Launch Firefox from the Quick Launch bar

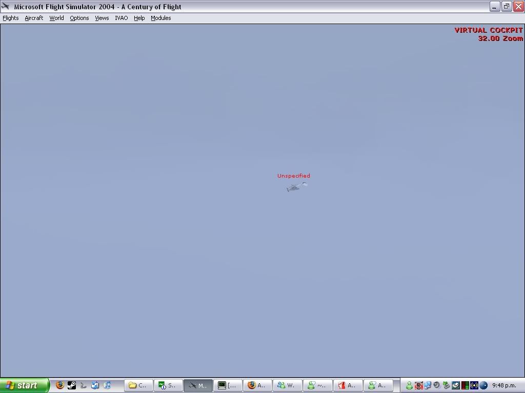point(60,385)
